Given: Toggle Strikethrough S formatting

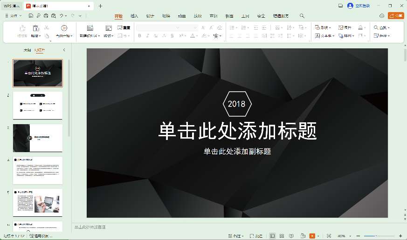Looking at the screenshot, I should pyautogui.click(x=172, y=36).
